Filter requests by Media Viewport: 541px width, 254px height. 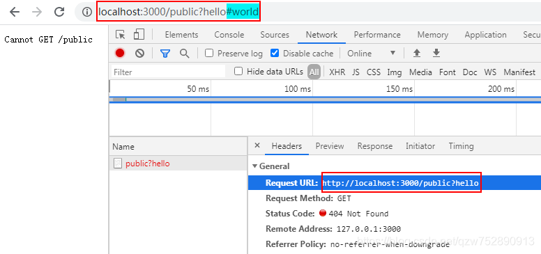point(420,72)
